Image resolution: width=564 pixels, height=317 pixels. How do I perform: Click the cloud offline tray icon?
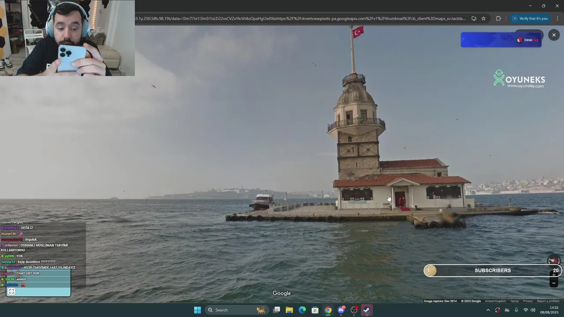click(507, 310)
